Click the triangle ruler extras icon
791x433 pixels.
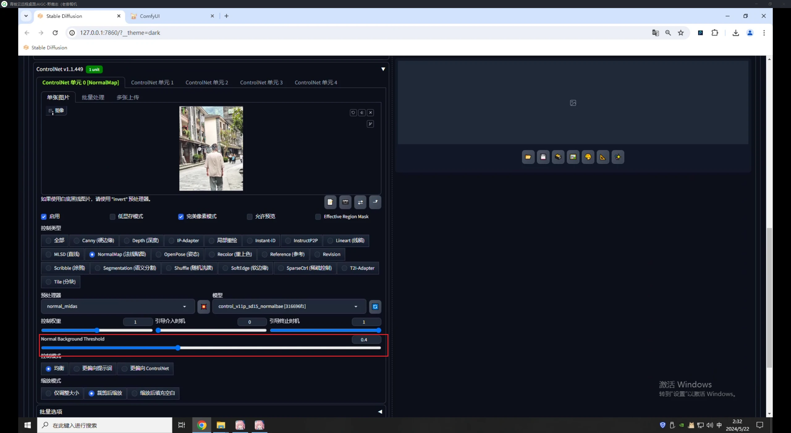(603, 157)
